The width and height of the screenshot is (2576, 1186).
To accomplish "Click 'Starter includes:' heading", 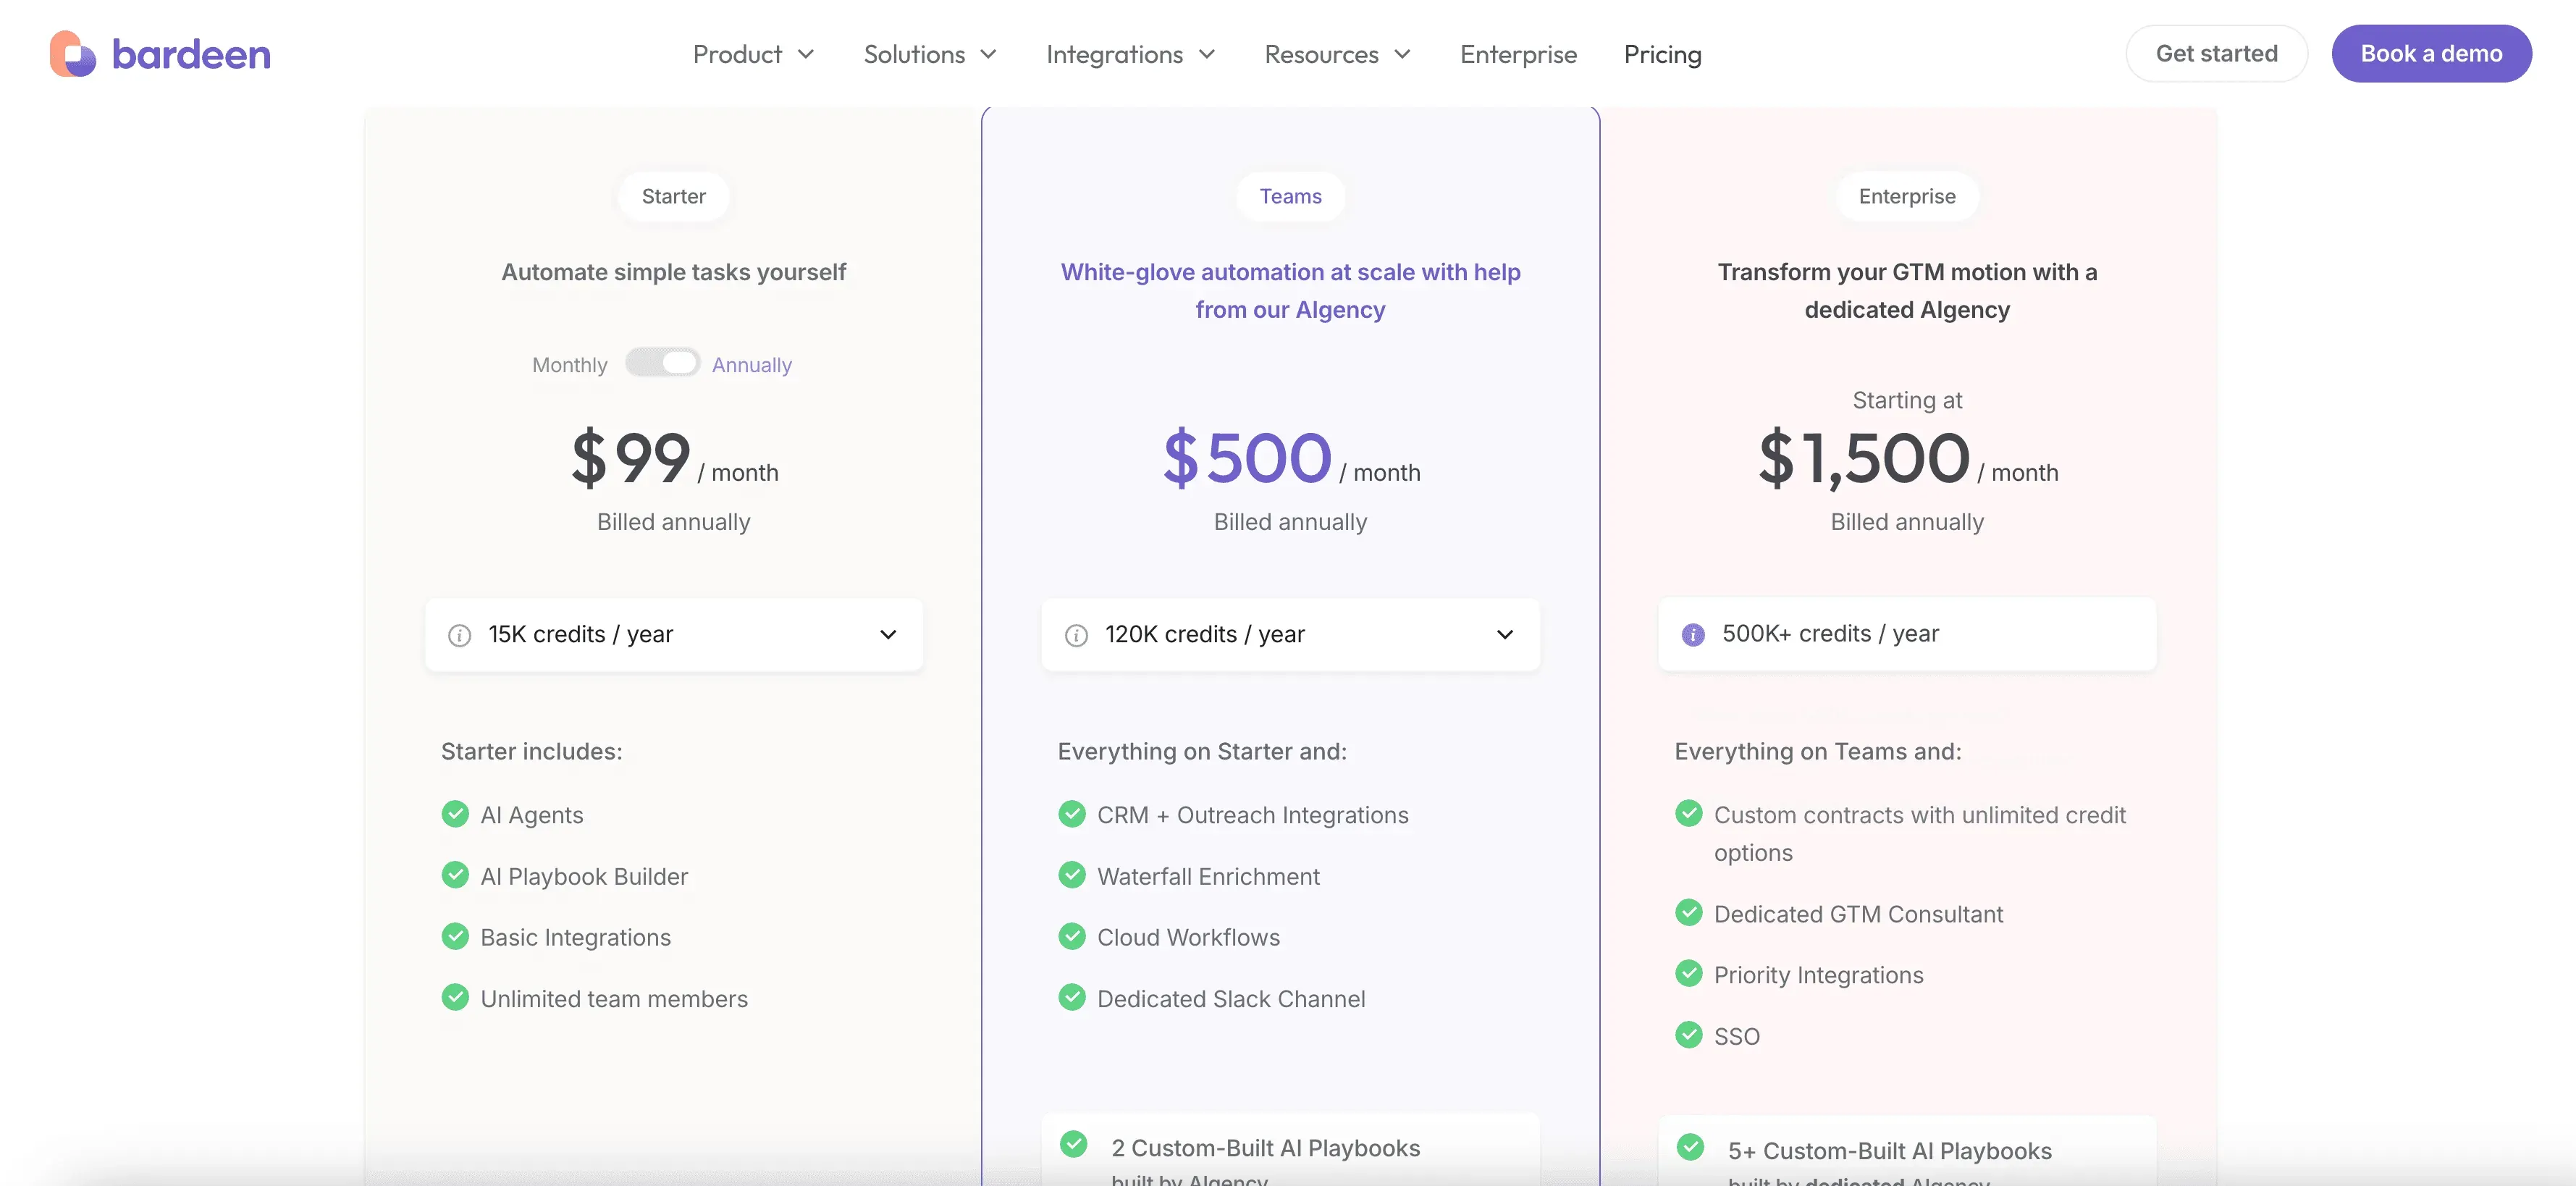I will click(532, 751).
